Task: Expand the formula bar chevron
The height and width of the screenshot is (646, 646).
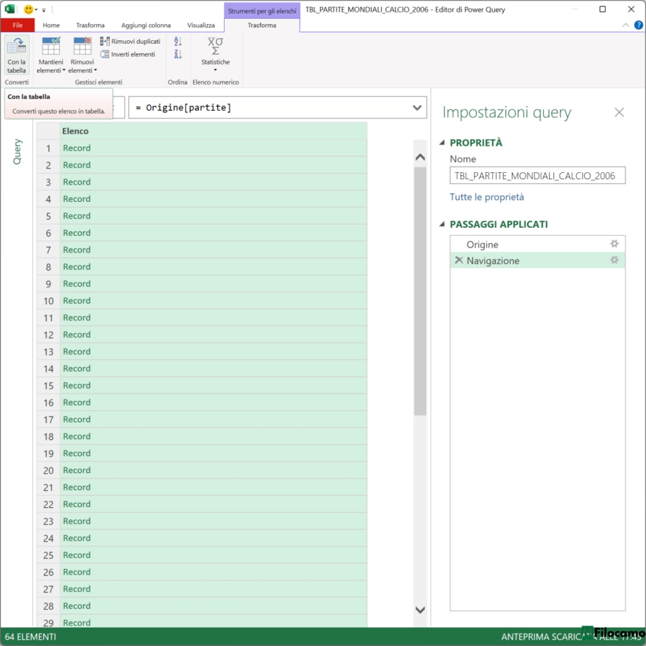Action: point(417,107)
